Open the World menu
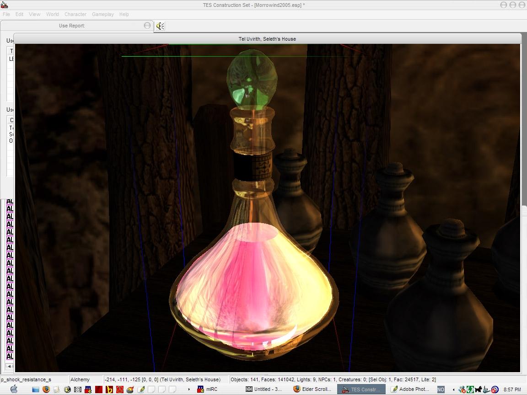Screen dimensions: 527x395 point(53,14)
